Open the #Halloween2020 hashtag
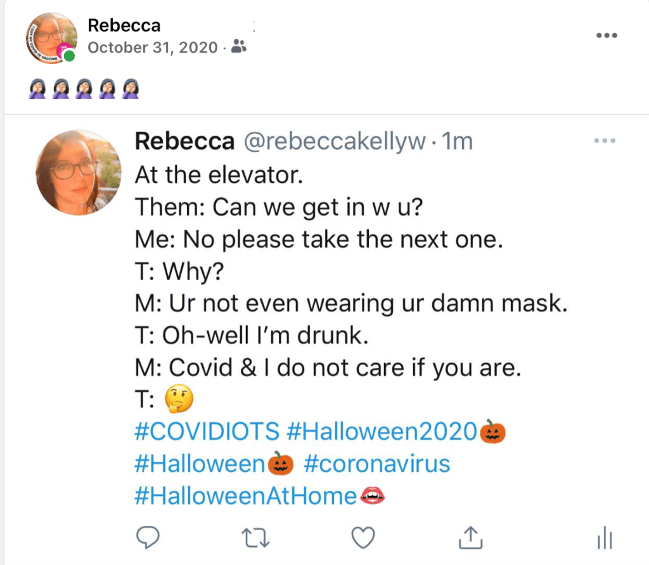This screenshot has height=565, width=649. pos(382,431)
